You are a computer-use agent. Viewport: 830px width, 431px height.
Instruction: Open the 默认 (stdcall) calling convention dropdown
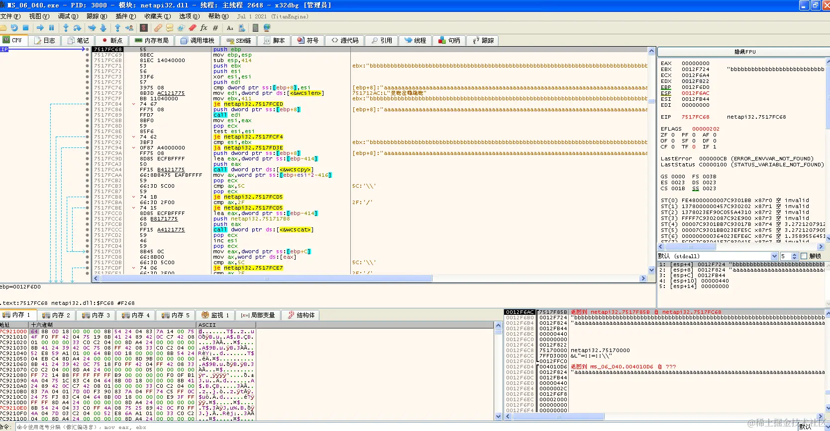[774, 256]
